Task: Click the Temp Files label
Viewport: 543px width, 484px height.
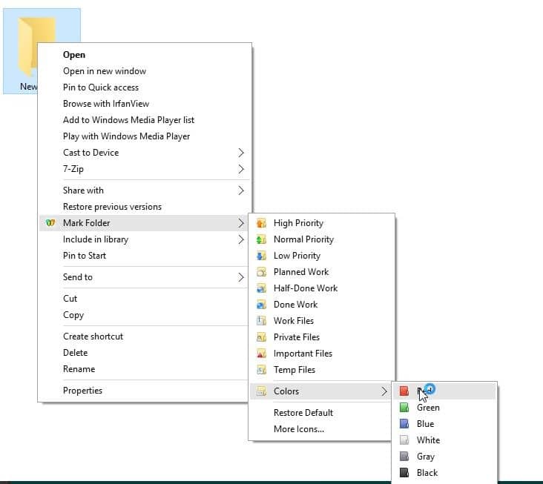Action: click(294, 370)
